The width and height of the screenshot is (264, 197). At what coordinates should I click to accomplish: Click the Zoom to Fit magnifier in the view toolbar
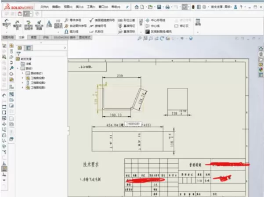(x=139, y=38)
